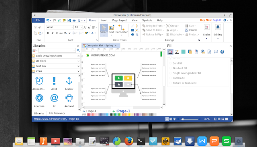Open the Arial font family dropdown
The width and height of the screenshot is (257, 147).
72,27
